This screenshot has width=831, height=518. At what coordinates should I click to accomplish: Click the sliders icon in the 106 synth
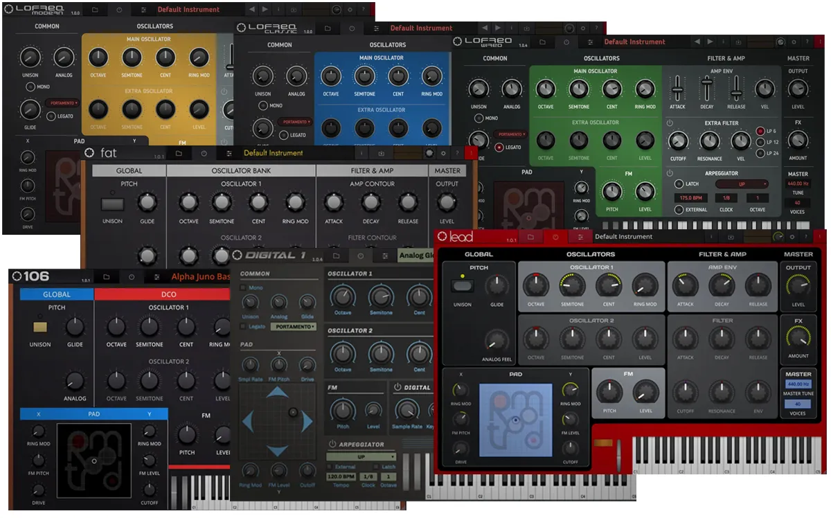click(x=157, y=277)
